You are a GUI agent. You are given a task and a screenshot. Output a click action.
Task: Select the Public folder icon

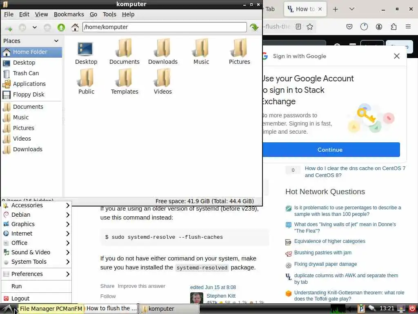coord(86,82)
